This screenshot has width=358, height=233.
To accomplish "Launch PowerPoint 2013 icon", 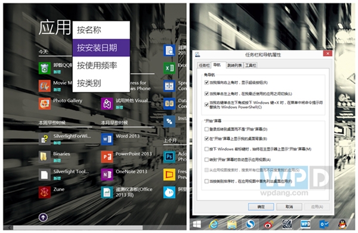I will coord(107,157).
